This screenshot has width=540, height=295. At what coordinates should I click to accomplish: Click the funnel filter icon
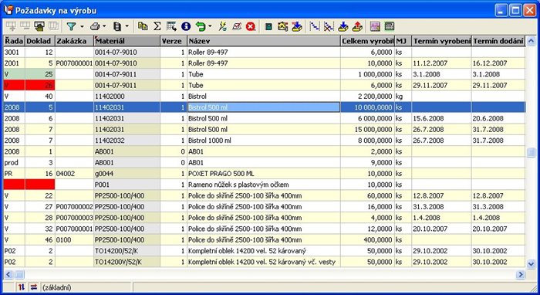pyautogui.click(x=71, y=26)
